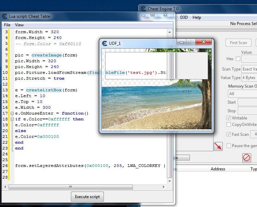This screenshot has width=257, height=207.
Task: Click the red arrow copy-to-address-list icon
Action: [x=218, y=146]
